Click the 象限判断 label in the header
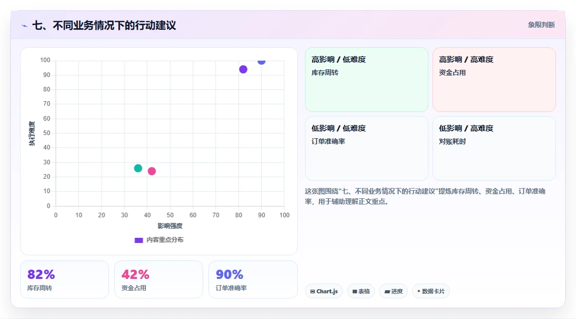 coord(541,25)
